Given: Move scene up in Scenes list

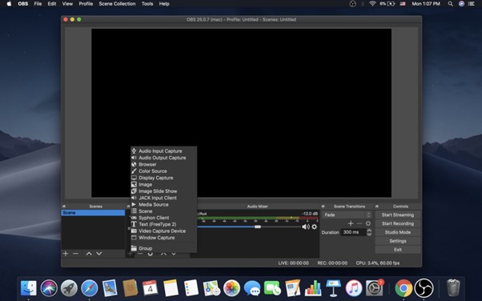Looking at the screenshot, I should pos(89,254).
